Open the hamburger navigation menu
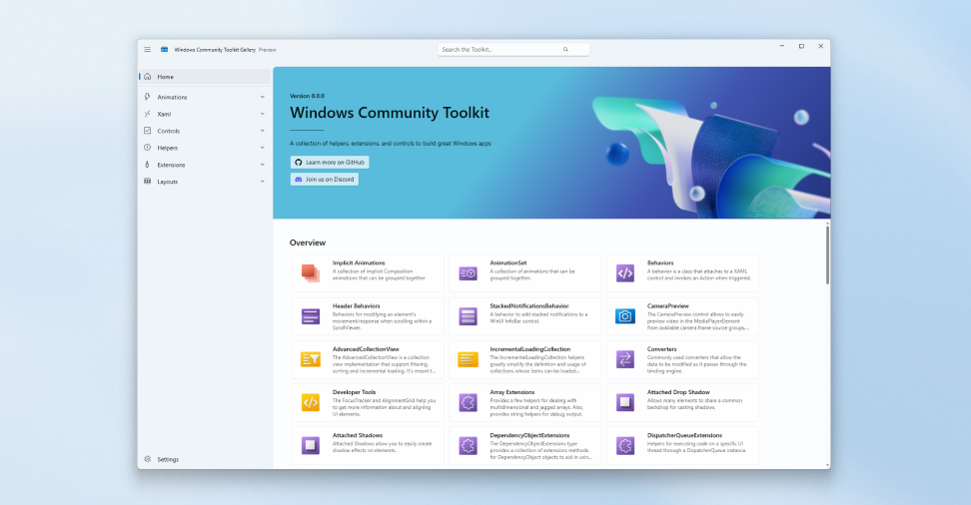 pos(148,50)
